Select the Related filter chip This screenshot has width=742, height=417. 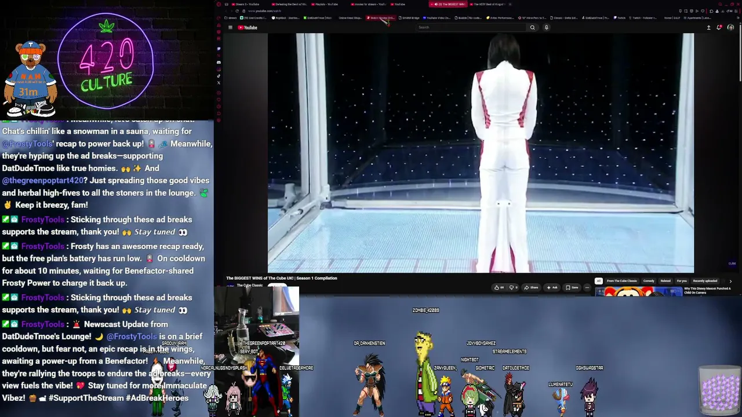pos(665,281)
